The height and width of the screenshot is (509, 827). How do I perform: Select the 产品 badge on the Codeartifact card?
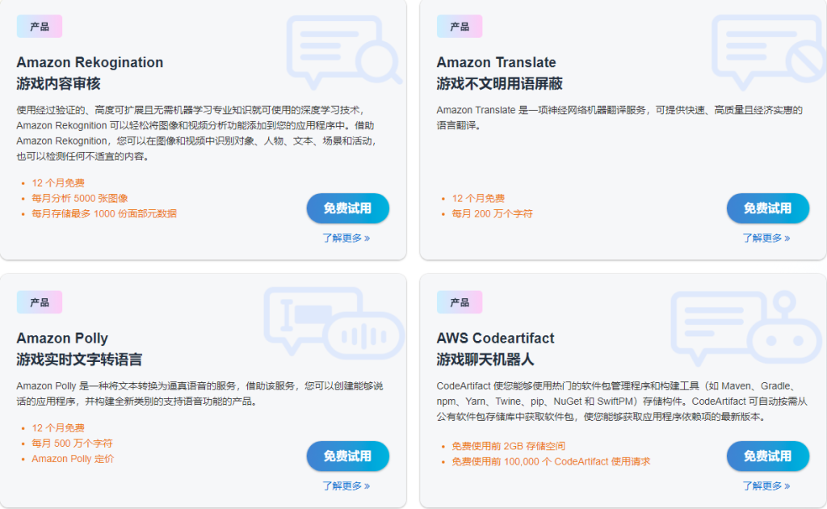[x=459, y=301]
